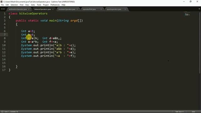This screenshot has width=201, height=113.
Task: Close the bitwiseOperators.java tab
Action: 53,9
